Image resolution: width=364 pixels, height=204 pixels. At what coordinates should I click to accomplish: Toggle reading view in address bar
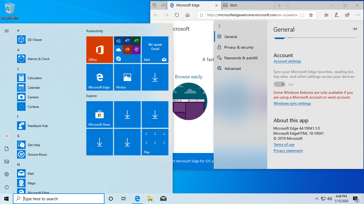pos(302,15)
